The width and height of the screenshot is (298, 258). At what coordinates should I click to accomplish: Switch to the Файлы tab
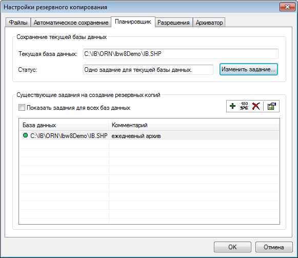18,23
